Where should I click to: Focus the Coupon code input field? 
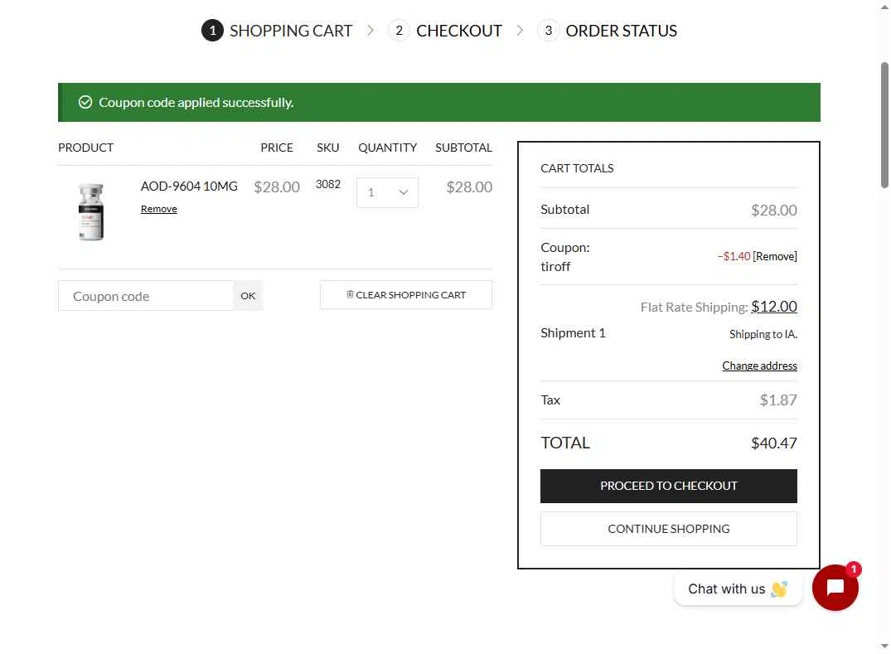coord(146,295)
